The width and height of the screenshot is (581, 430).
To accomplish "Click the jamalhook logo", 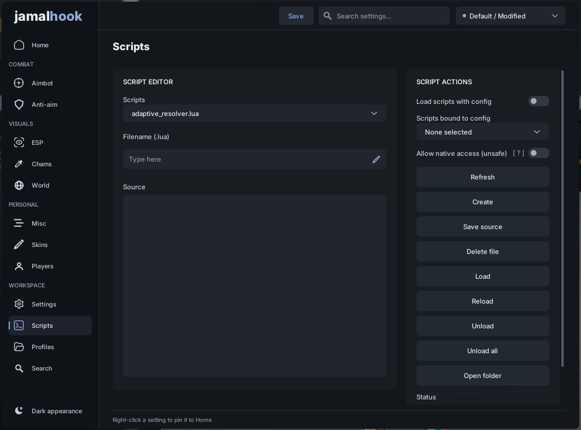I will 48,16.
